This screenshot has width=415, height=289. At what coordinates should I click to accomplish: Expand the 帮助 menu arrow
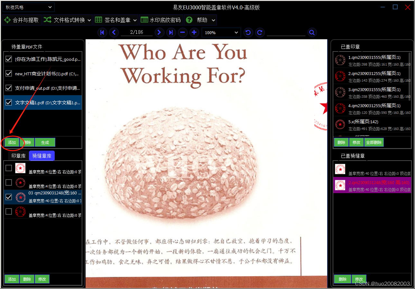214,20
